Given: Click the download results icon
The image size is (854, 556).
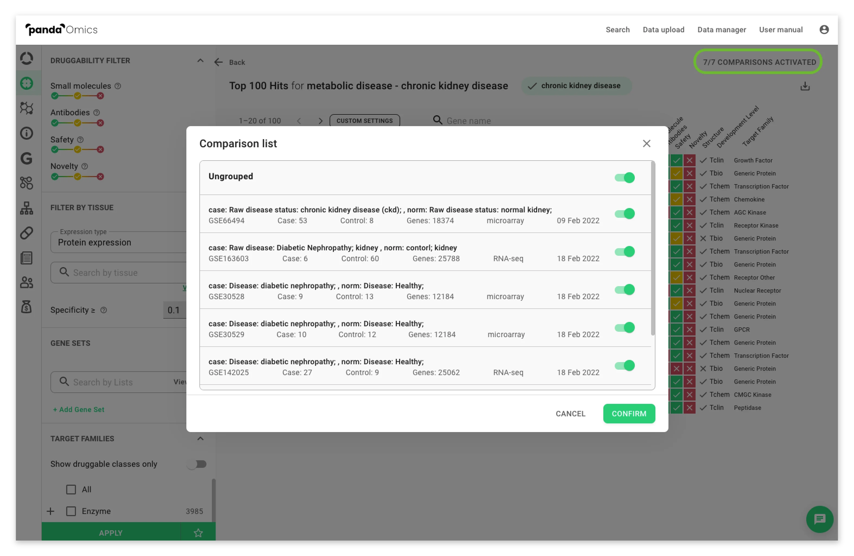Looking at the screenshot, I should coord(805,86).
